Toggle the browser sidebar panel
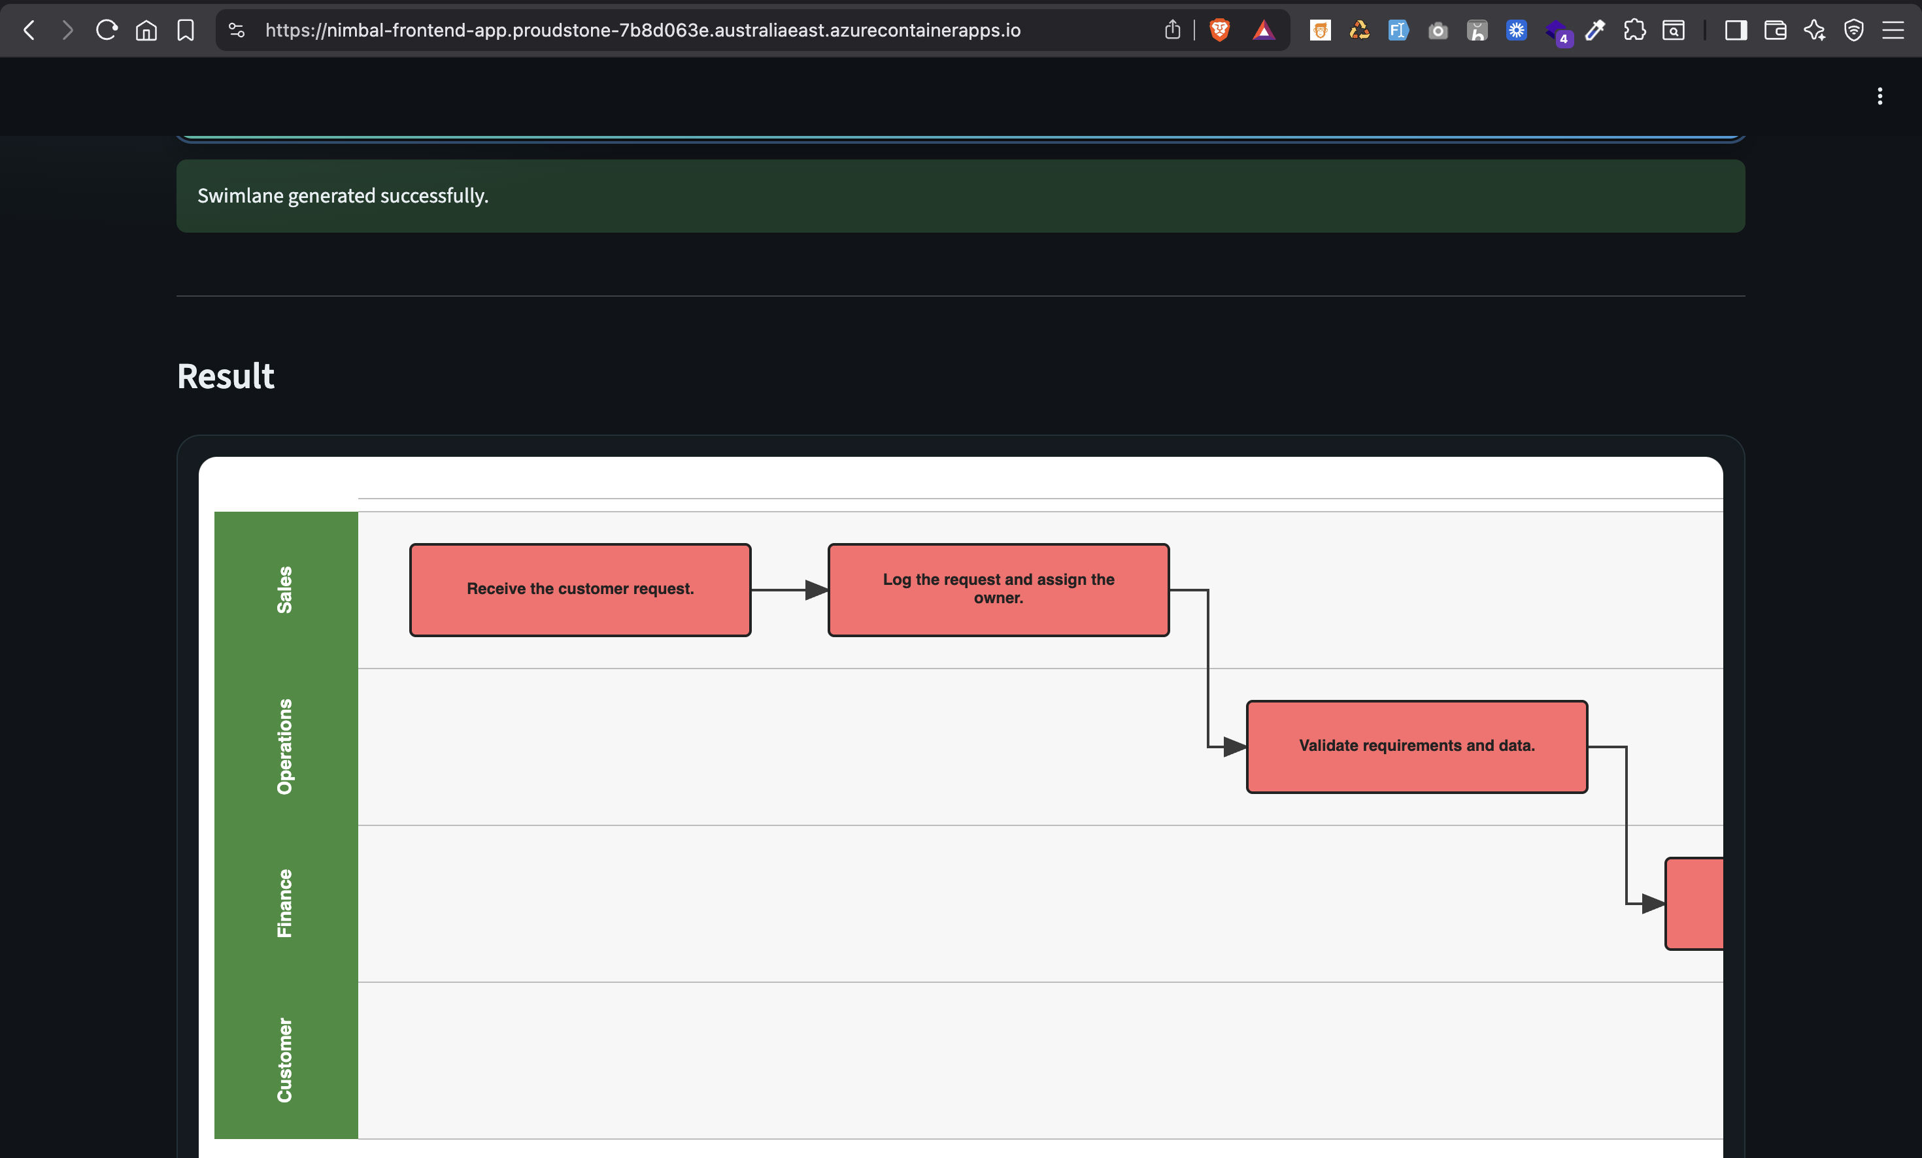 click(1735, 29)
